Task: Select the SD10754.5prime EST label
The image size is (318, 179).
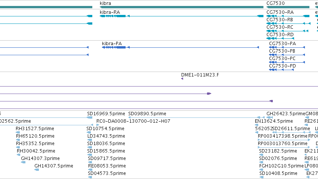Action: click(x=105, y=129)
